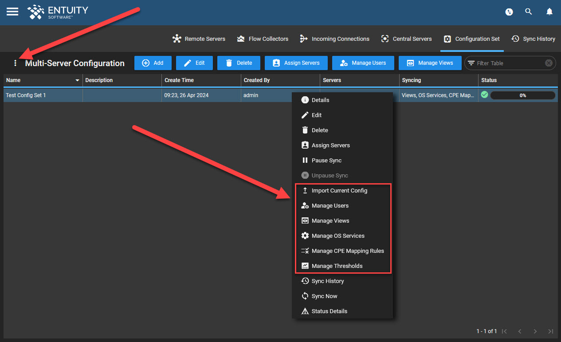Switch to the Remote Servers tab
The width and height of the screenshot is (561, 342).
(x=199, y=39)
